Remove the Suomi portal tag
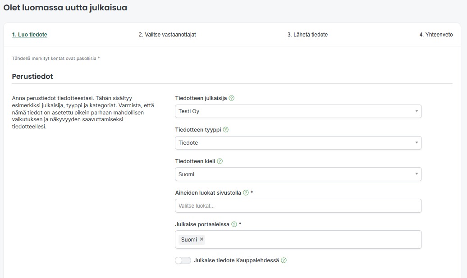 [x=201, y=239]
